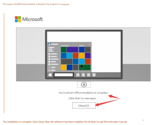
Task: Click the user avatar atop the Start menu
Action: [49, 44]
